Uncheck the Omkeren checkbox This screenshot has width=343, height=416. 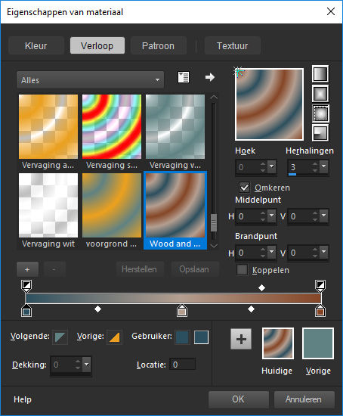click(x=244, y=188)
